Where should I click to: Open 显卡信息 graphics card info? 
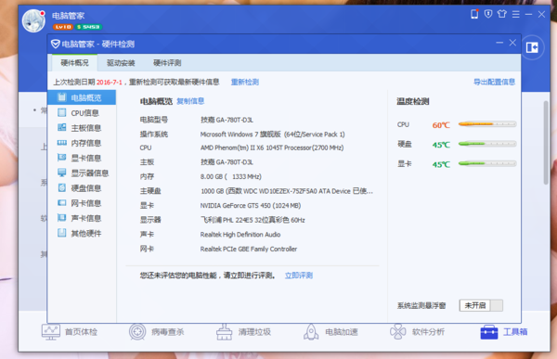[82, 158]
